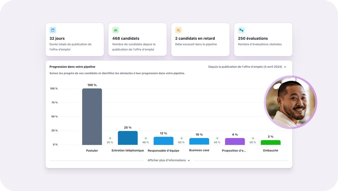
Task: Select the gray Postuler bar
Action: (92, 117)
